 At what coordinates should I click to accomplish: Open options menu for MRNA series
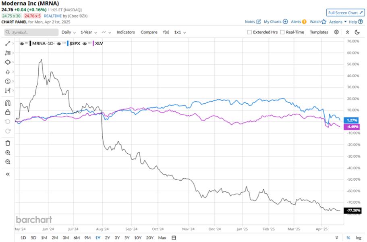click(x=27, y=43)
